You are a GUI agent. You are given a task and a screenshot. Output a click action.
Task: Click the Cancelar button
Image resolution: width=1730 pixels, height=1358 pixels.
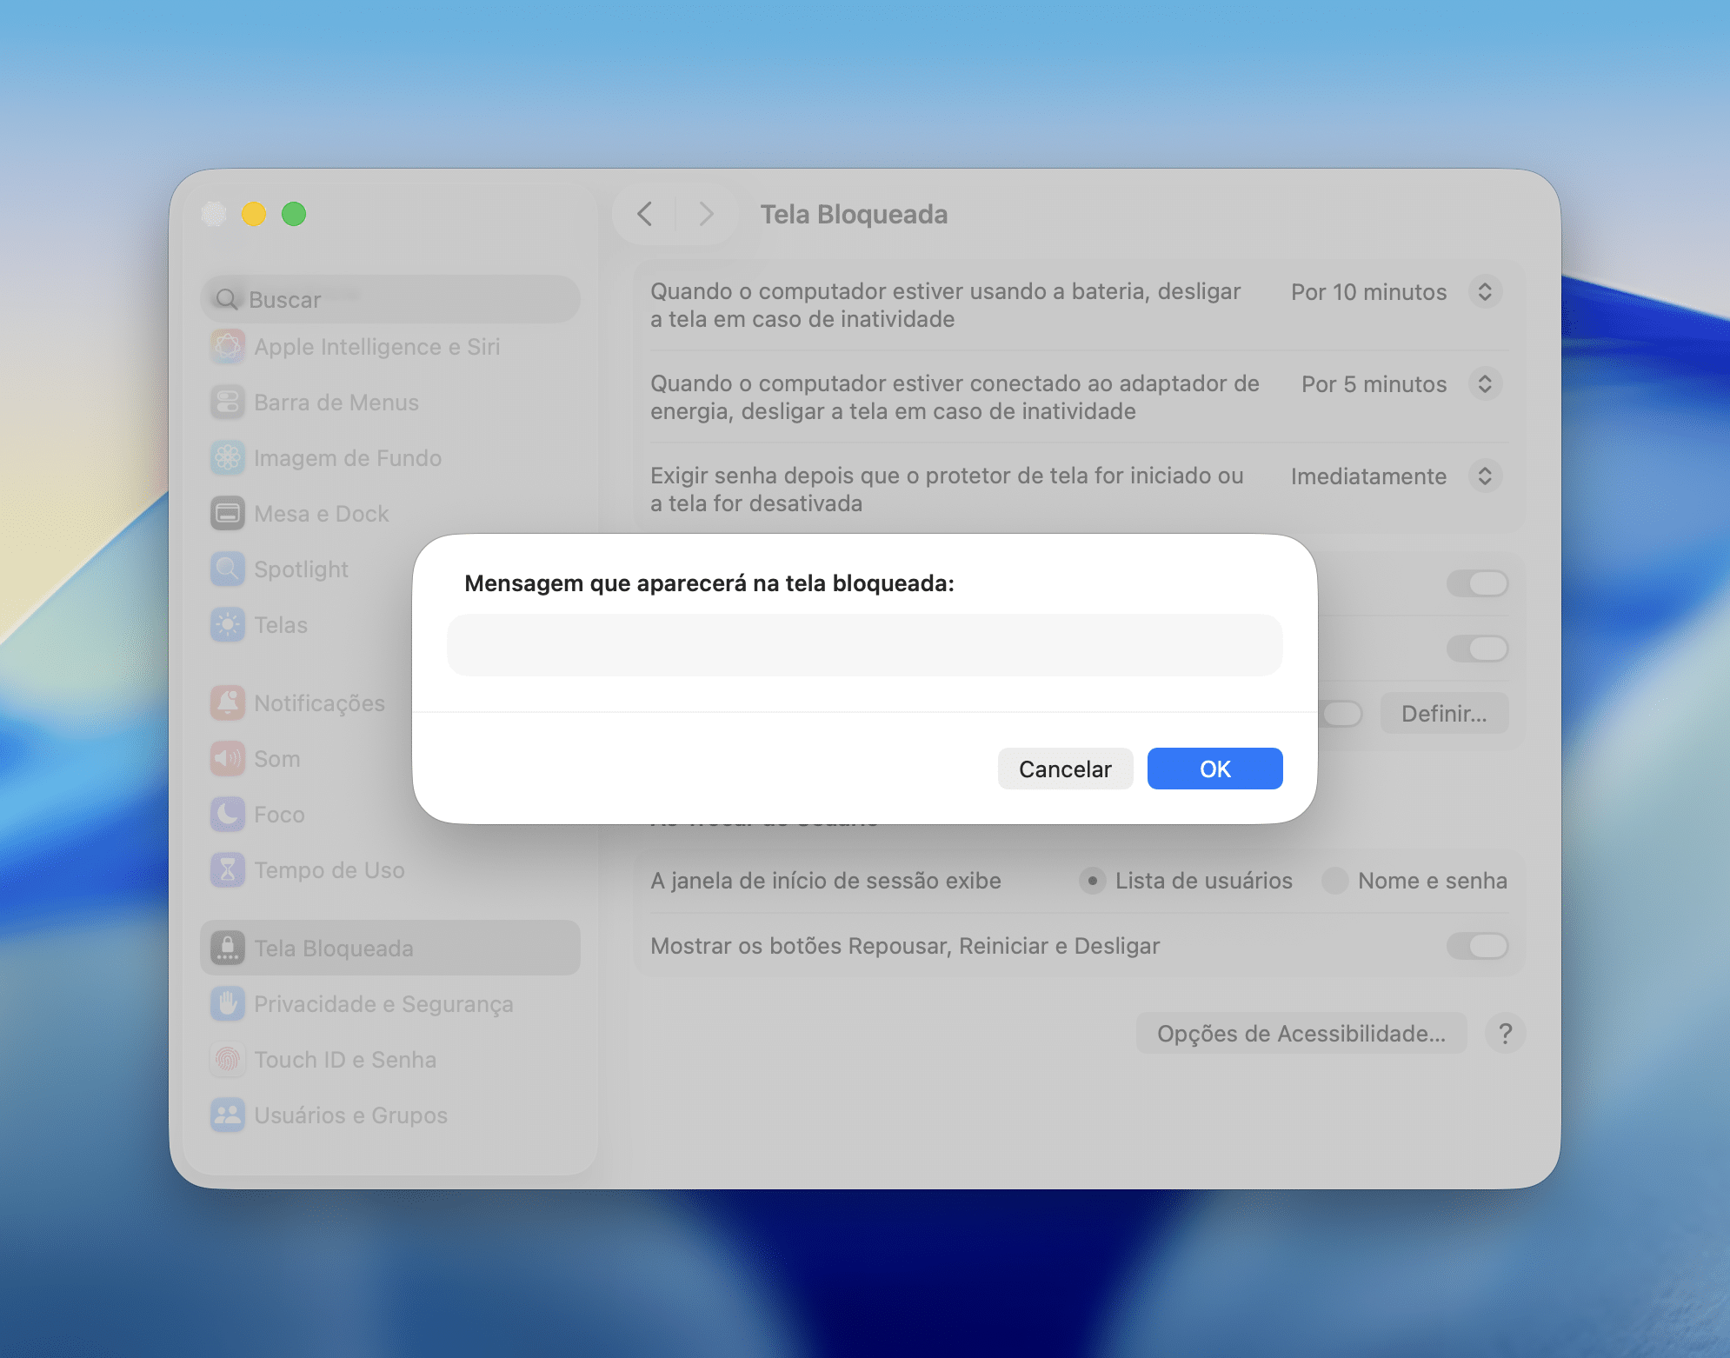[x=1065, y=769]
